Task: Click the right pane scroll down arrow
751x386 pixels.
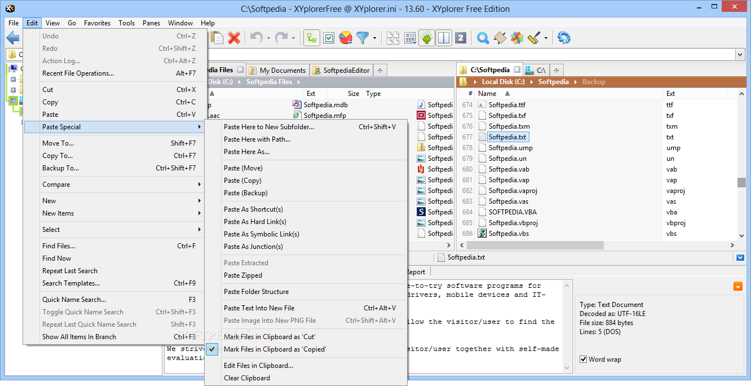Action: tap(741, 236)
